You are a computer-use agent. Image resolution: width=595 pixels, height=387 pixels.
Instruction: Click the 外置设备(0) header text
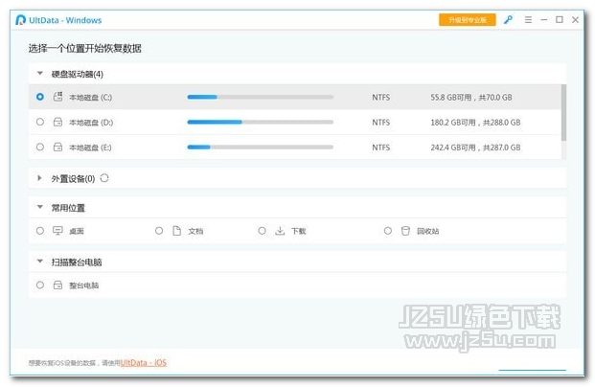pyautogui.click(x=73, y=179)
